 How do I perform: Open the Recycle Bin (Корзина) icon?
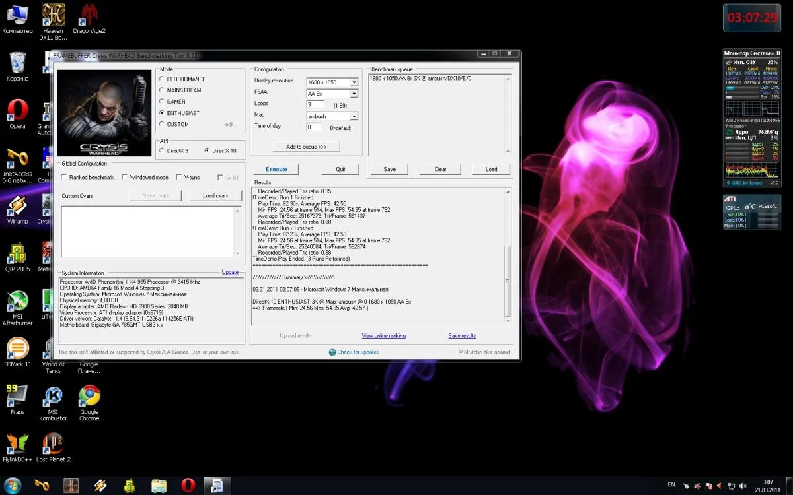[18, 63]
